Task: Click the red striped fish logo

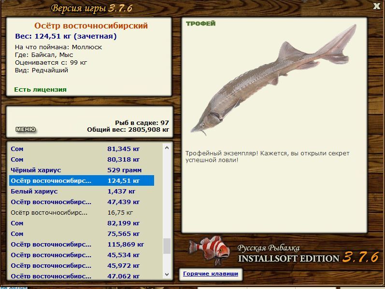Action: coord(210,250)
